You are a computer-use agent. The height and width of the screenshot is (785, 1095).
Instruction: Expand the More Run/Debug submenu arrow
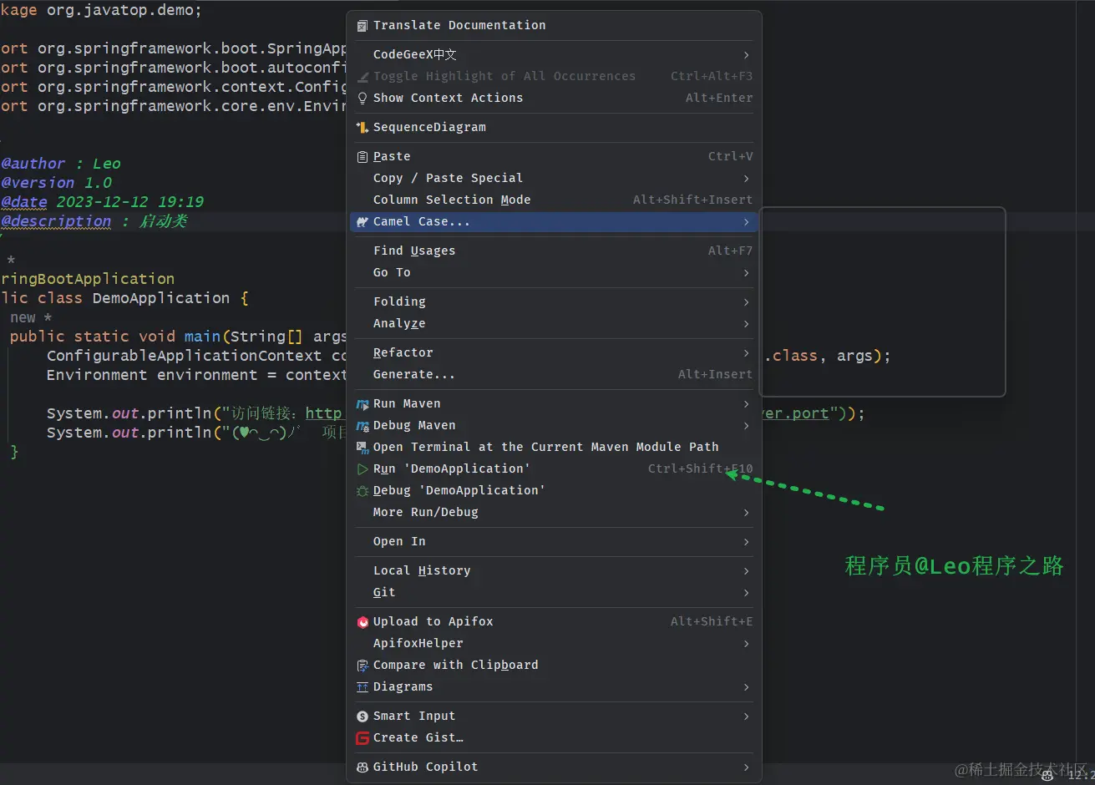point(746,512)
